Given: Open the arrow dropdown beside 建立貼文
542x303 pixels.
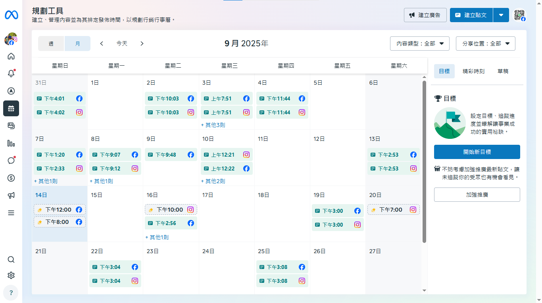Looking at the screenshot, I should pos(501,15).
